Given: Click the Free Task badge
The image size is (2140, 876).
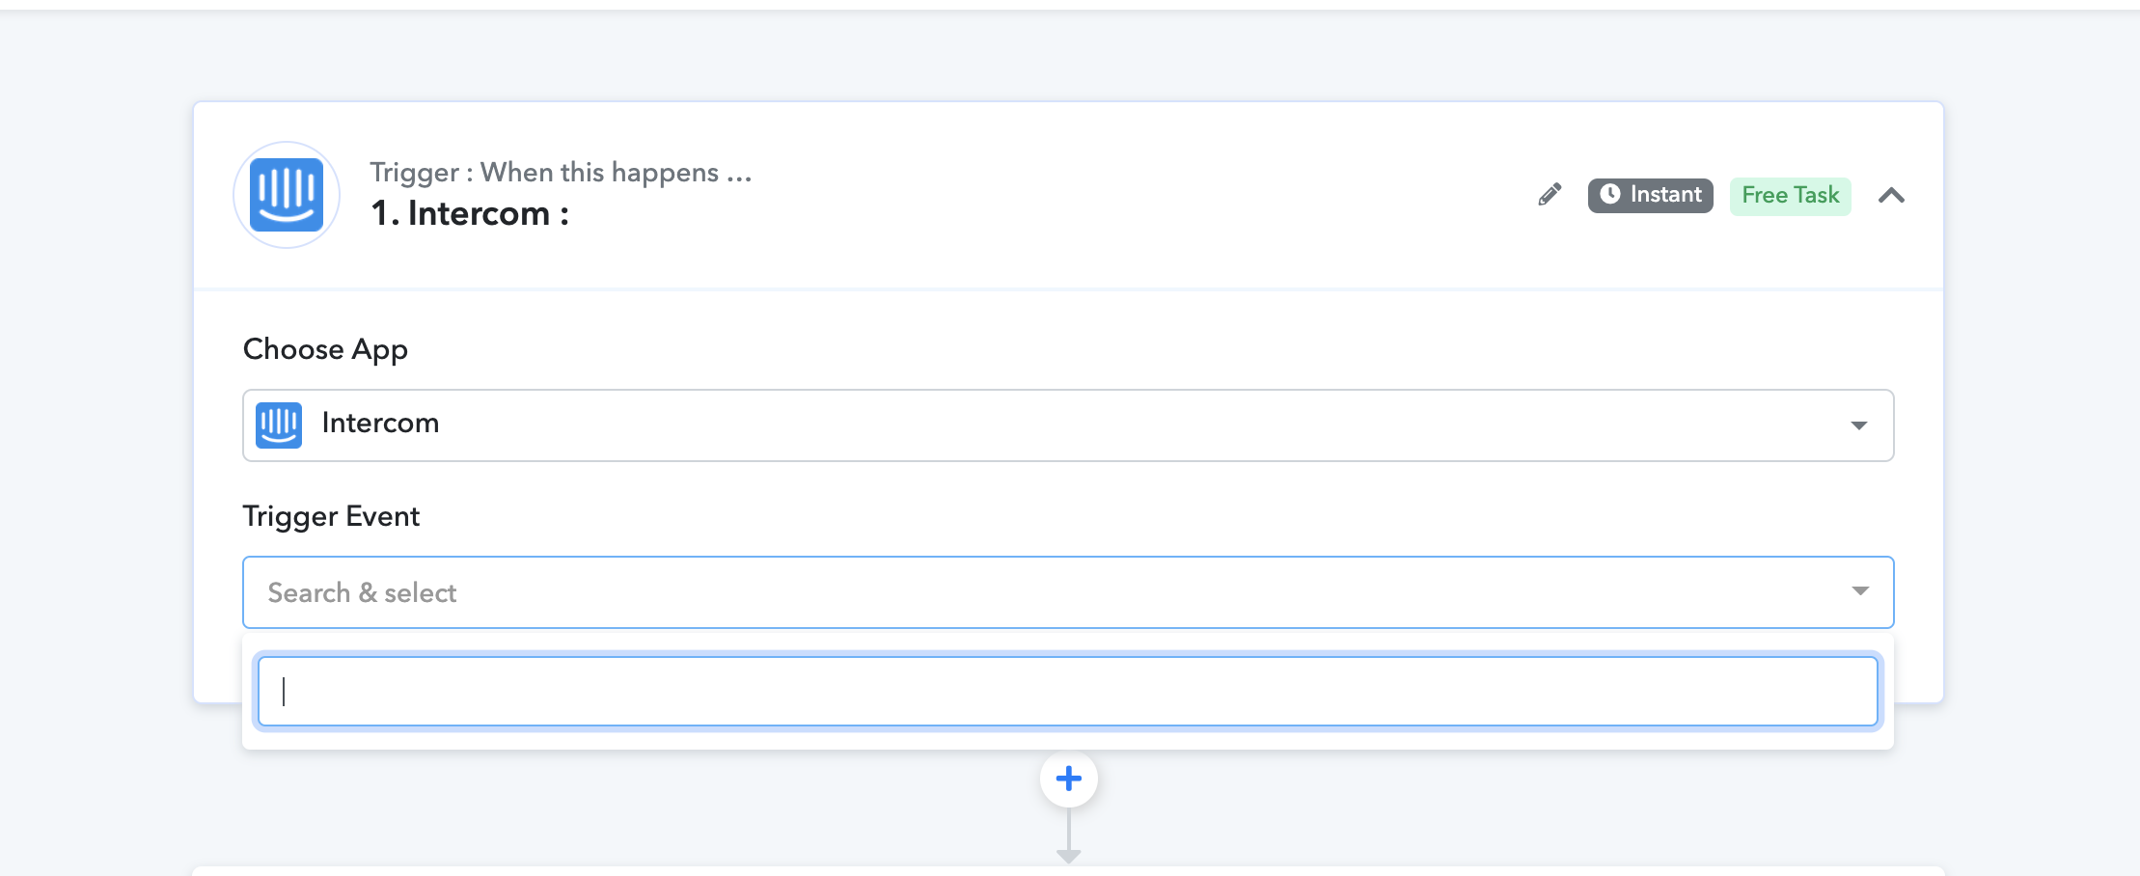Looking at the screenshot, I should click(1790, 196).
